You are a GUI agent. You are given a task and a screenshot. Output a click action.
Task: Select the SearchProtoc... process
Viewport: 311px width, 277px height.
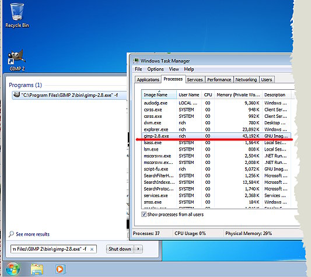click(x=216, y=189)
